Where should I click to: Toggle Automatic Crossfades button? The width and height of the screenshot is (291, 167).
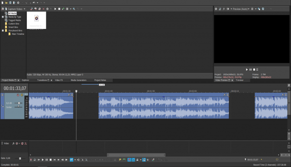click(133, 160)
